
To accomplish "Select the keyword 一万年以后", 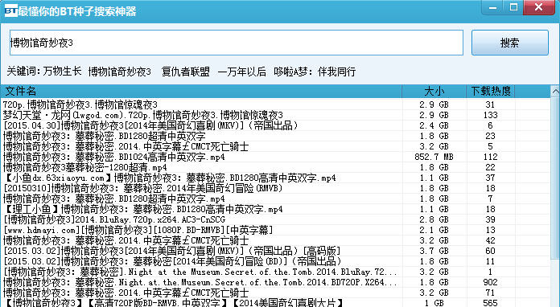I will (242, 72).
